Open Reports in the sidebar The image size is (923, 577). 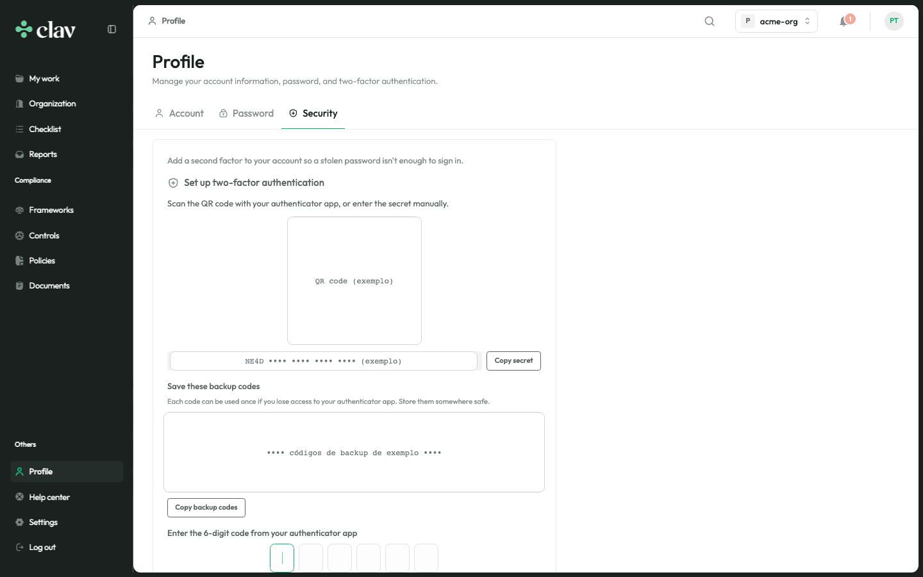coord(67,155)
